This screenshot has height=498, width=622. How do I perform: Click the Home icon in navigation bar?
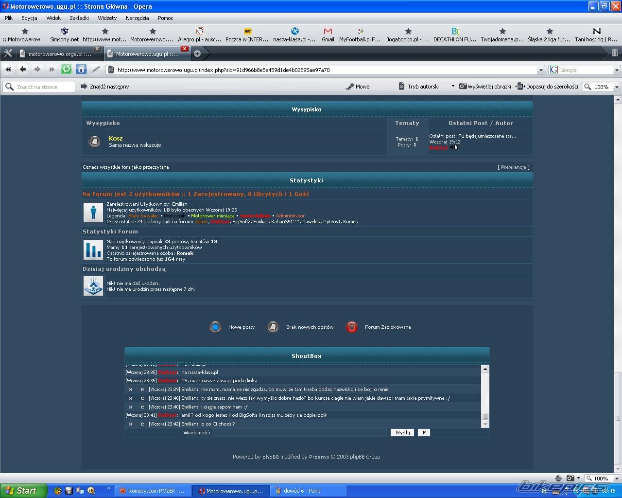click(x=81, y=70)
